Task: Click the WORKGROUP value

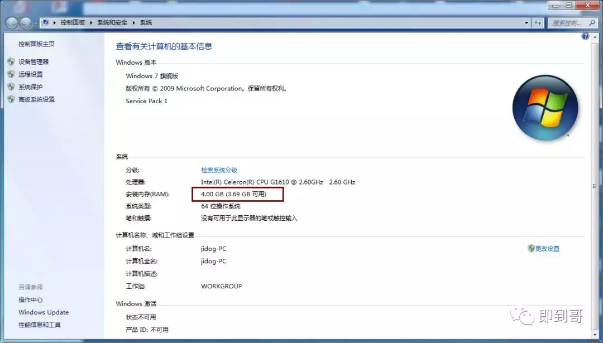Action: pyautogui.click(x=222, y=286)
